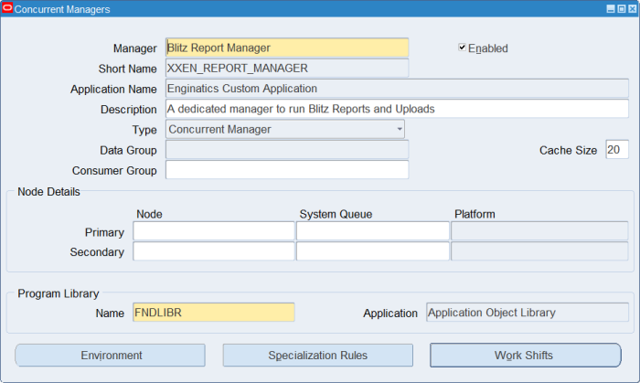This screenshot has width=640, height=383.
Task: Click the Cache Size field
Action: [617, 150]
